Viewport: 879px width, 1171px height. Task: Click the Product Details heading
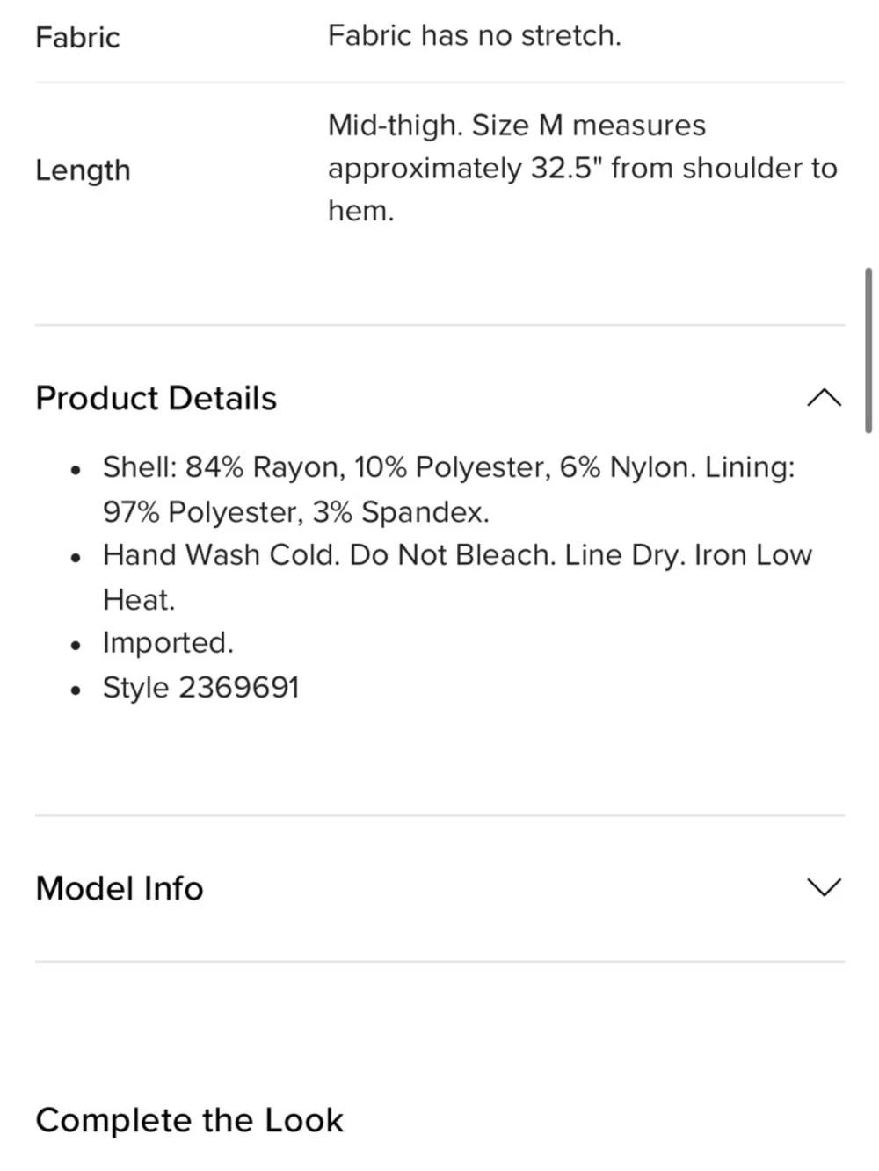click(156, 398)
